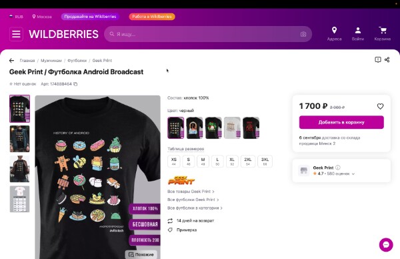Expand Geek Print seller rating chevron
Screen dimensions: 400x259
353,174
